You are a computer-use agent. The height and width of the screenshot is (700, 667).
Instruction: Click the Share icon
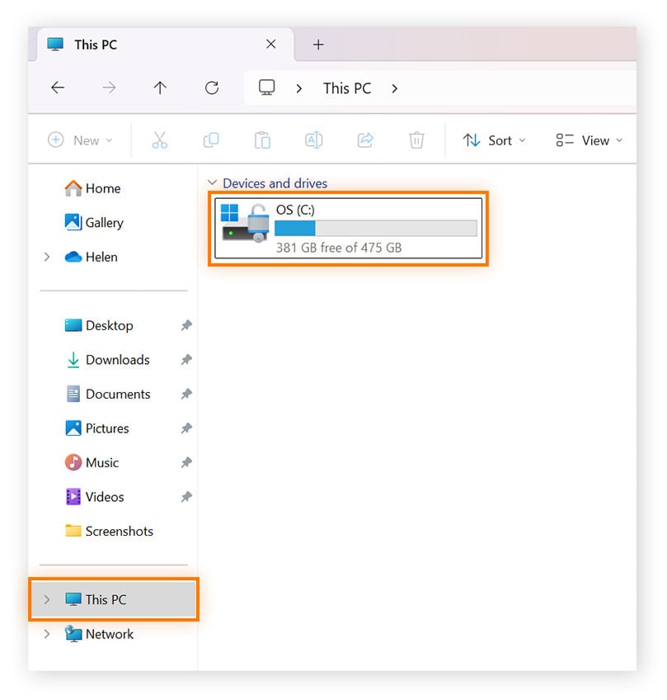click(x=365, y=140)
